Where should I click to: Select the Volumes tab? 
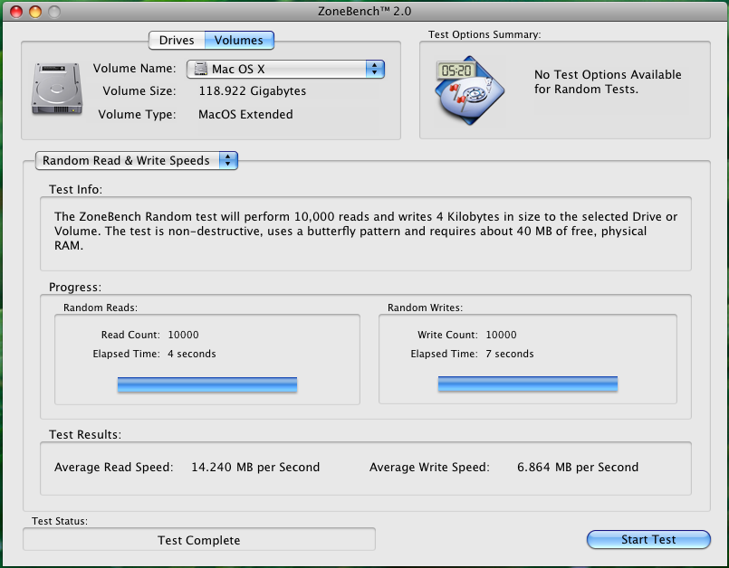(x=239, y=41)
